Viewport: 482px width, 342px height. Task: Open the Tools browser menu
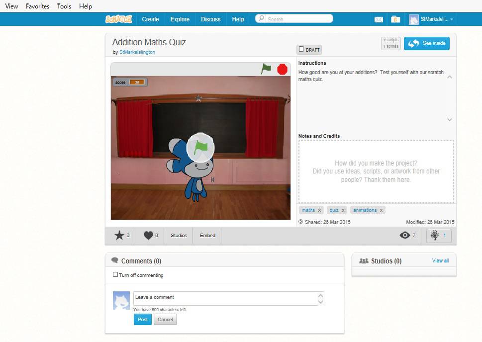pyautogui.click(x=64, y=6)
